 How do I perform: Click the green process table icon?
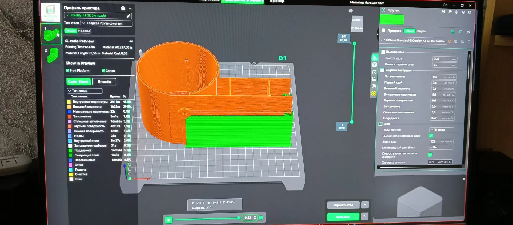click(x=453, y=32)
